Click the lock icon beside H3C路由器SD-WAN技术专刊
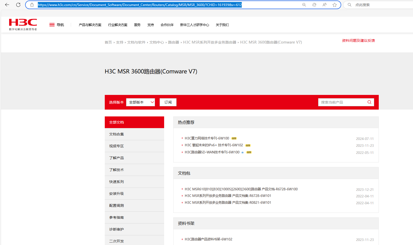This screenshot has height=245, width=413. 243,152
